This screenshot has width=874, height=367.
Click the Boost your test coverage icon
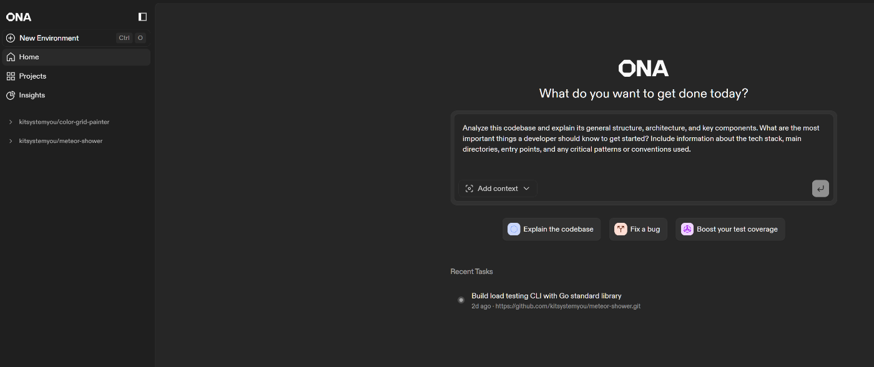[x=687, y=229]
